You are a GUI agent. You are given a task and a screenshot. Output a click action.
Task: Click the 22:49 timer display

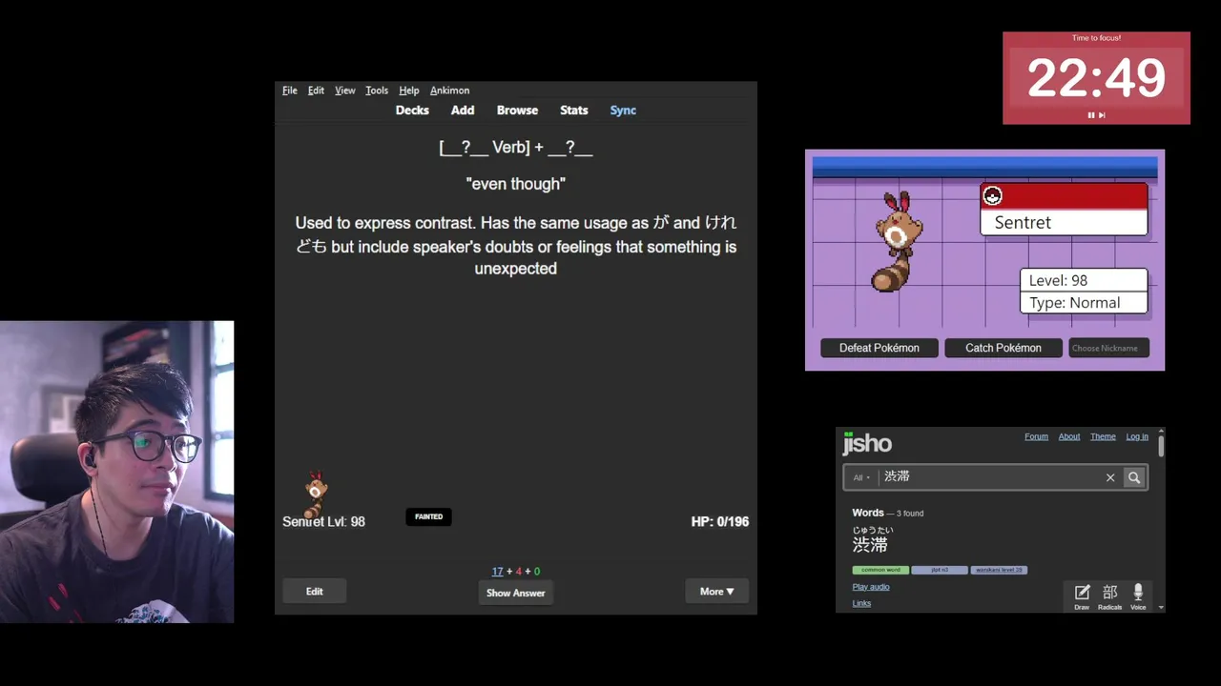pos(1096,78)
